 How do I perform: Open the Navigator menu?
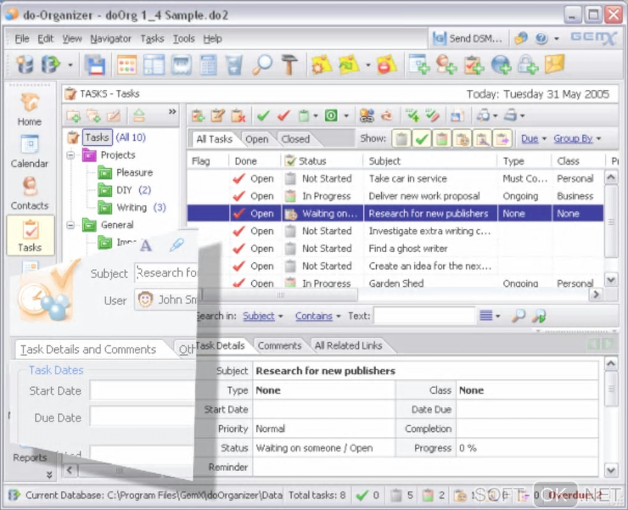[x=111, y=39]
